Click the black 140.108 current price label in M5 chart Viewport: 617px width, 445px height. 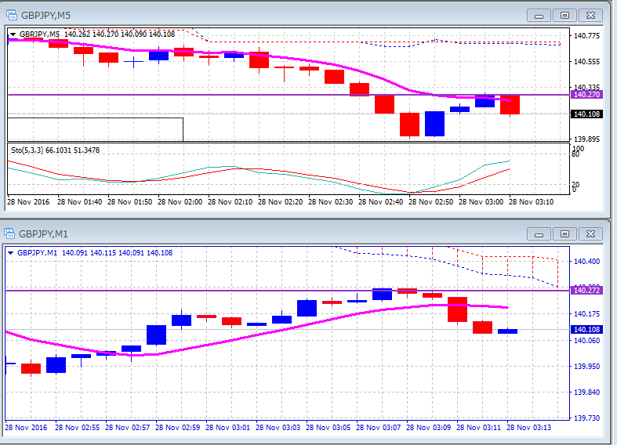[586, 114]
